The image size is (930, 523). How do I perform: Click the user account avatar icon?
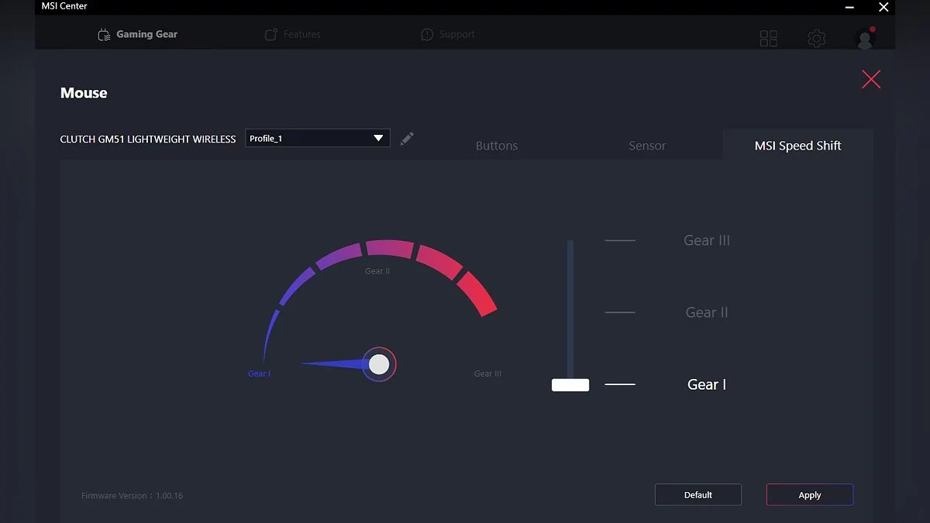click(864, 38)
